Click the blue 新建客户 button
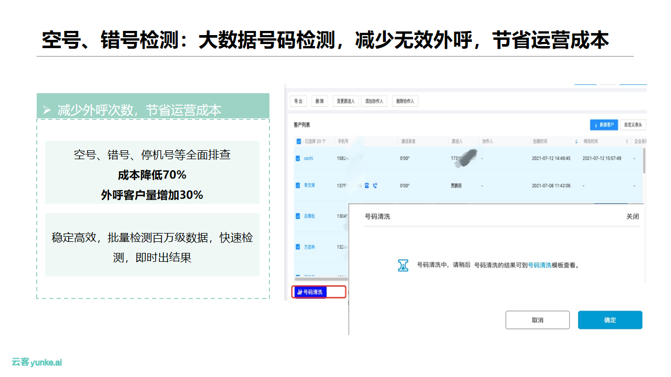This screenshot has height=377, width=671. click(x=603, y=125)
